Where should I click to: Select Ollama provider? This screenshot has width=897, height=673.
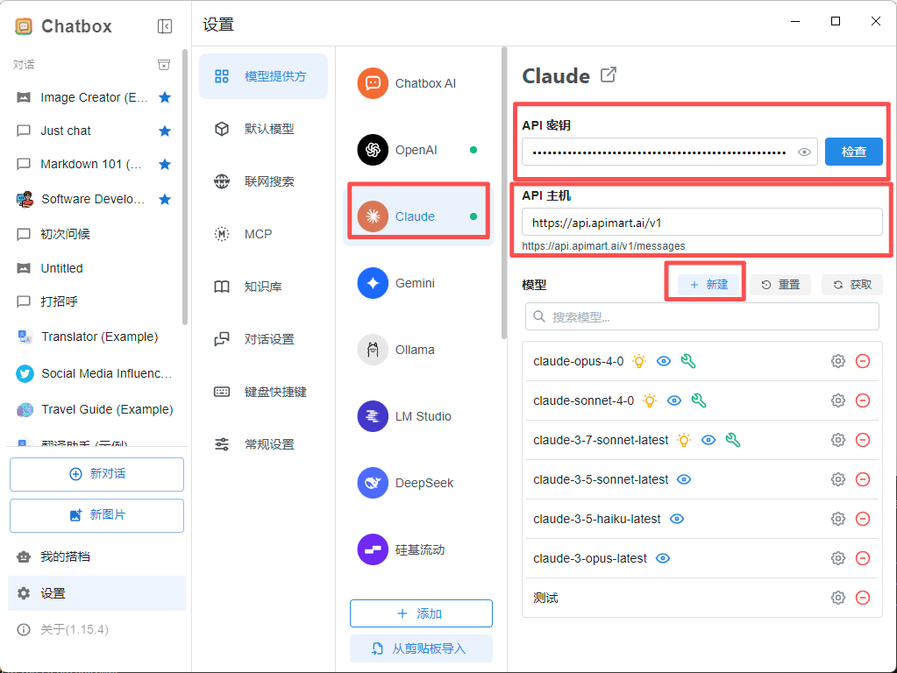419,350
